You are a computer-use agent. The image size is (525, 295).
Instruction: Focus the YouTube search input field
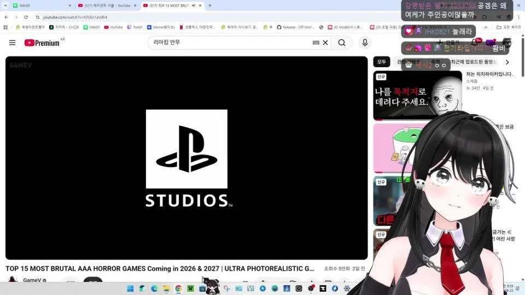[231, 43]
